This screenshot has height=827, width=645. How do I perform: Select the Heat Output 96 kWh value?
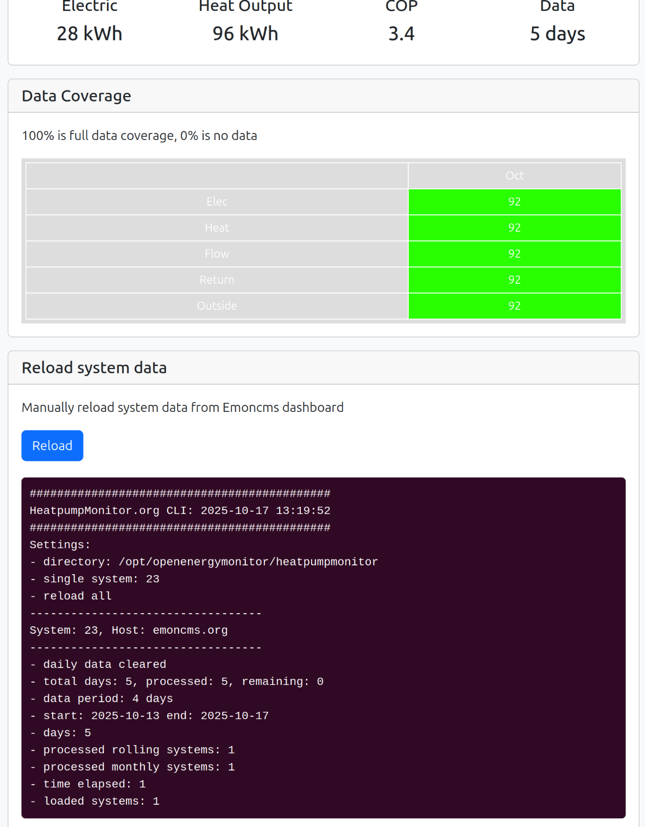[x=245, y=34]
